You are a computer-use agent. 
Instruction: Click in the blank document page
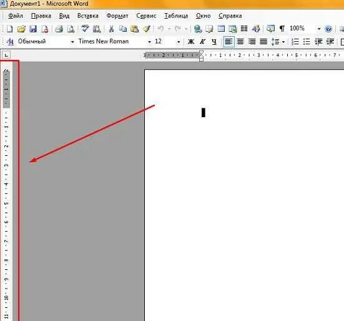[244, 195]
